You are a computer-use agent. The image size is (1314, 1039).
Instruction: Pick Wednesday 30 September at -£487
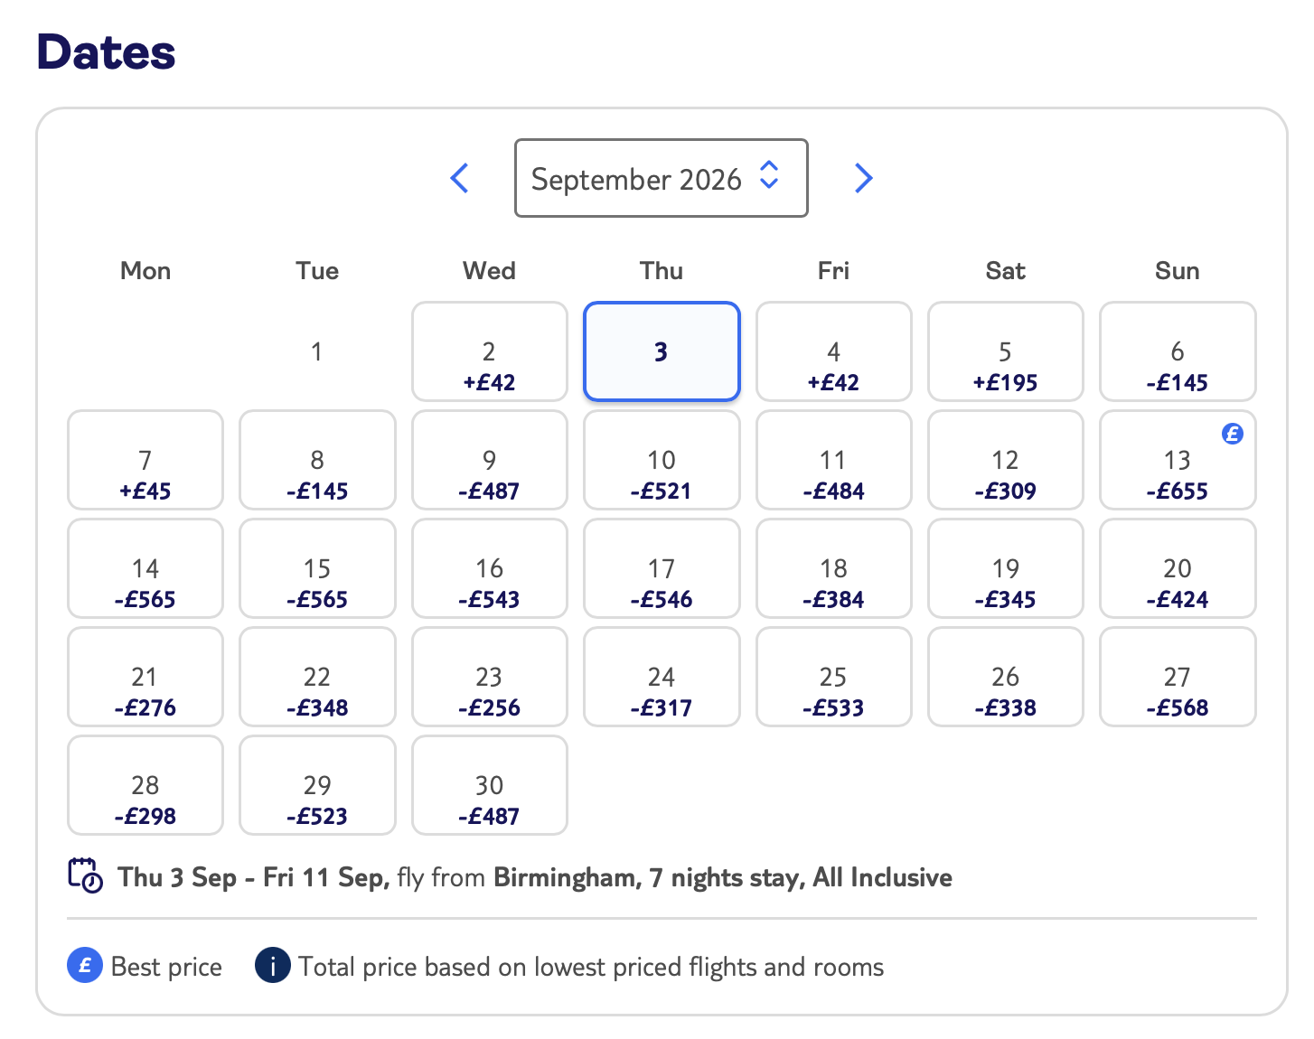(490, 785)
